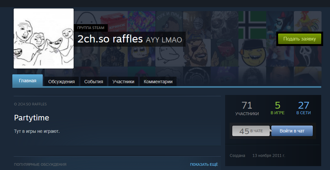Show the 27 В СЕТИ members

pos(304,108)
